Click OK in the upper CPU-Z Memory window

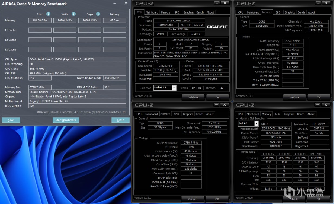(x=319, y=97)
